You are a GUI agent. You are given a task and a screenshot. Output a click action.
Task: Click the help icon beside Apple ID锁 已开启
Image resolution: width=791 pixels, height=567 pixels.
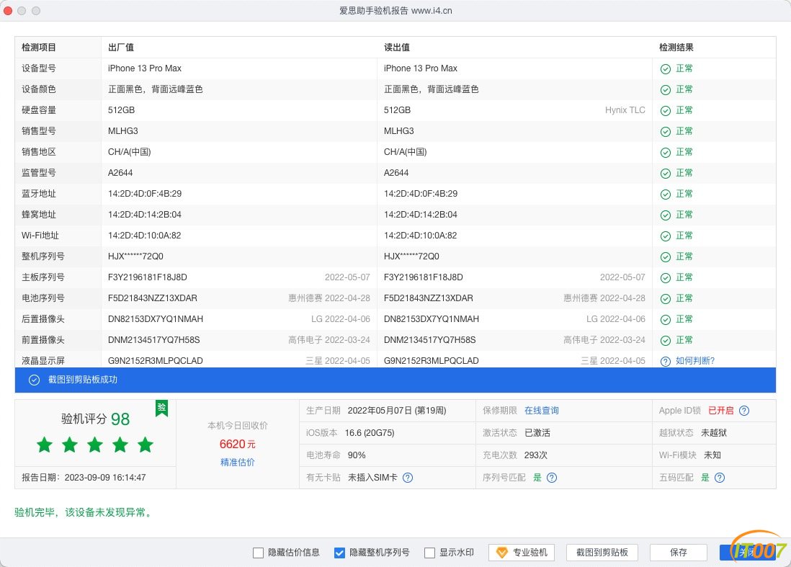tap(744, 411)
